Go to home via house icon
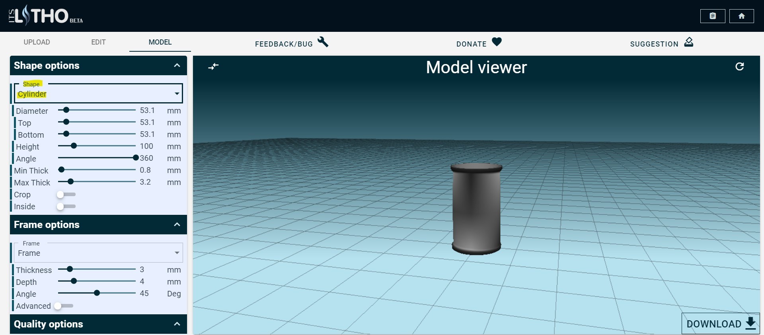 pos(742,16)
